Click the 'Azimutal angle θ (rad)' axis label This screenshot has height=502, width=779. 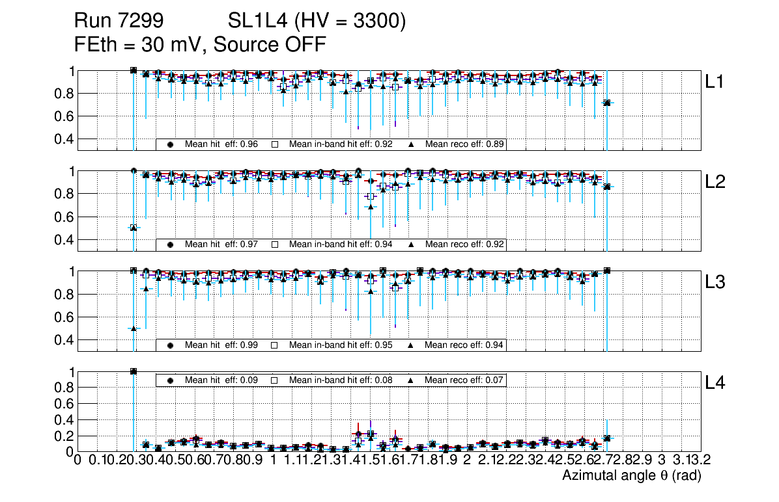tap(631, 476)
